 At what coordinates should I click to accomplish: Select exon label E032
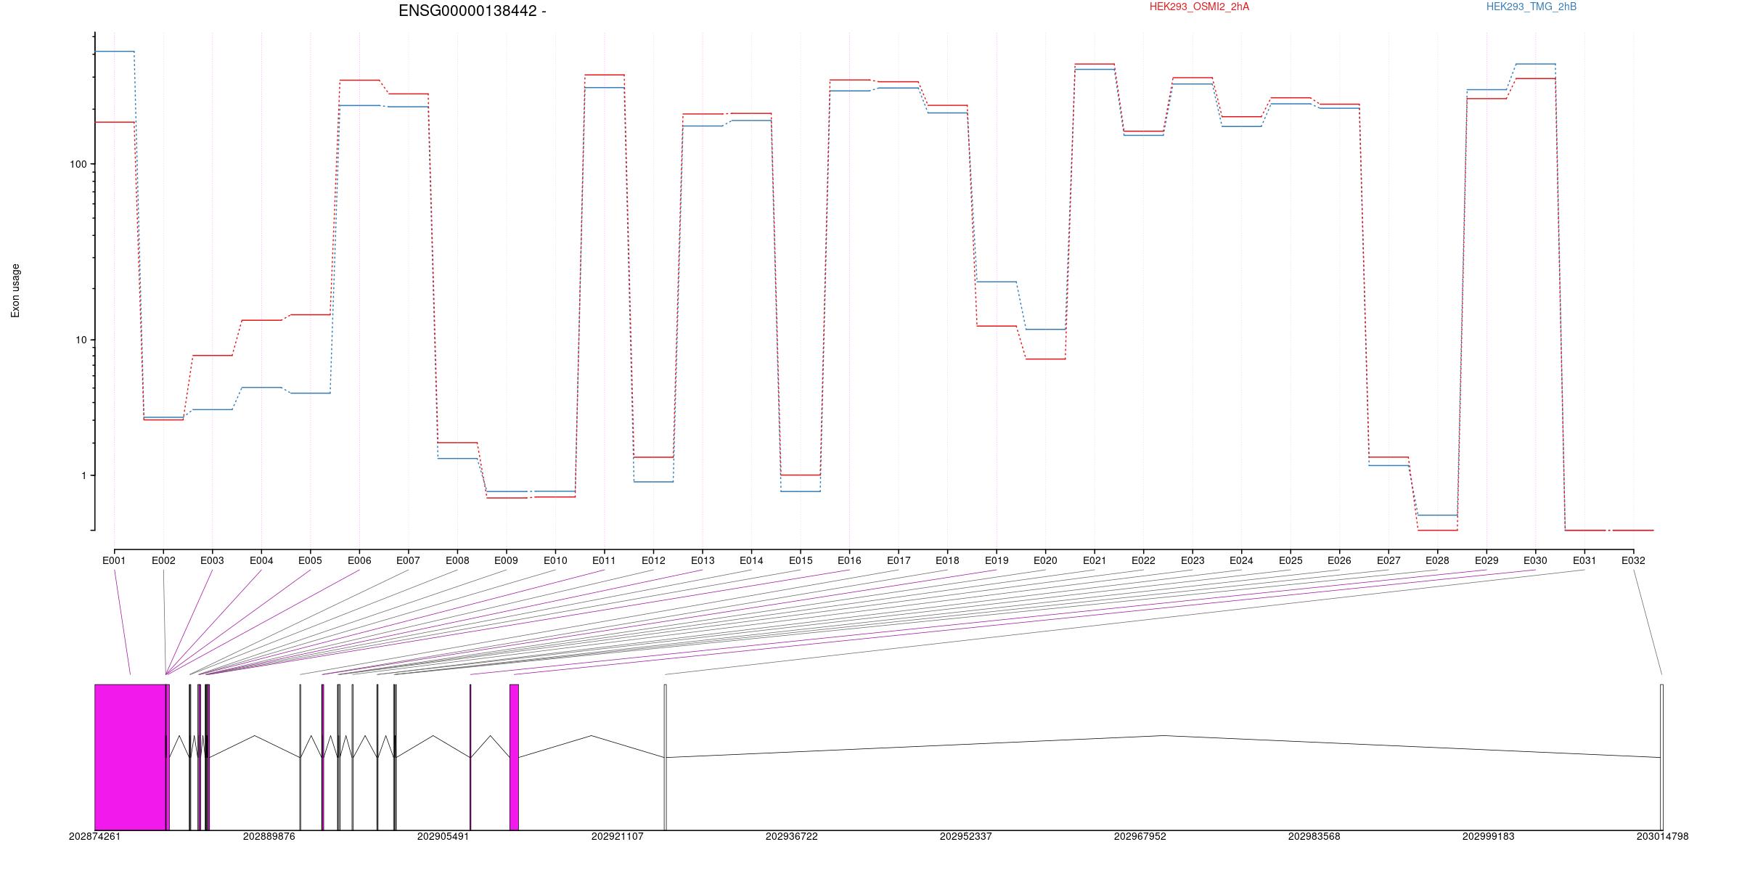[x=1633, y=560]
